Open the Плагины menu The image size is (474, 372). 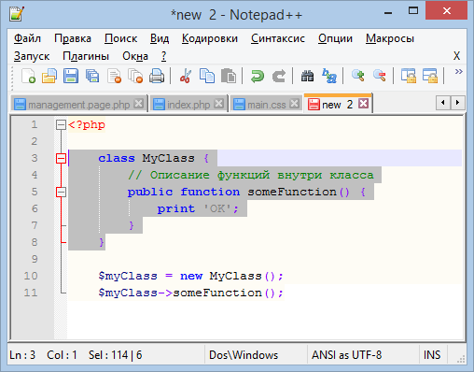tap(86, 56)
